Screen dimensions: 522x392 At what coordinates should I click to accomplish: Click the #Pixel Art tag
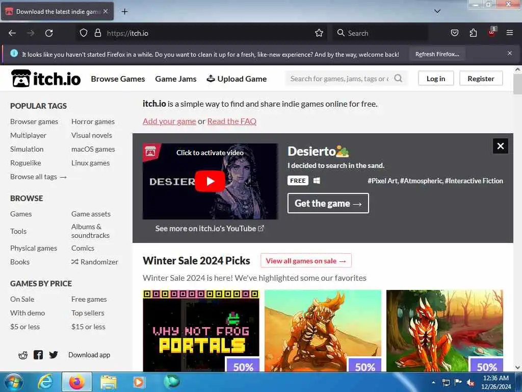382,181
